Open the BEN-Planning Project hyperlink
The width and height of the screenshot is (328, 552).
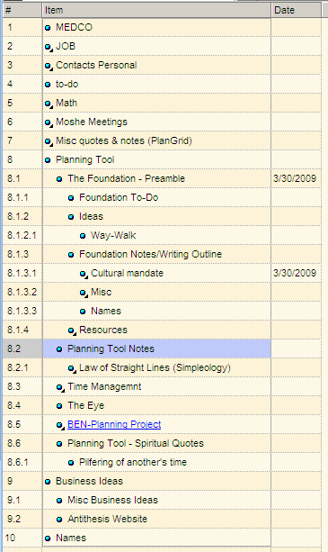click(114, 424)
